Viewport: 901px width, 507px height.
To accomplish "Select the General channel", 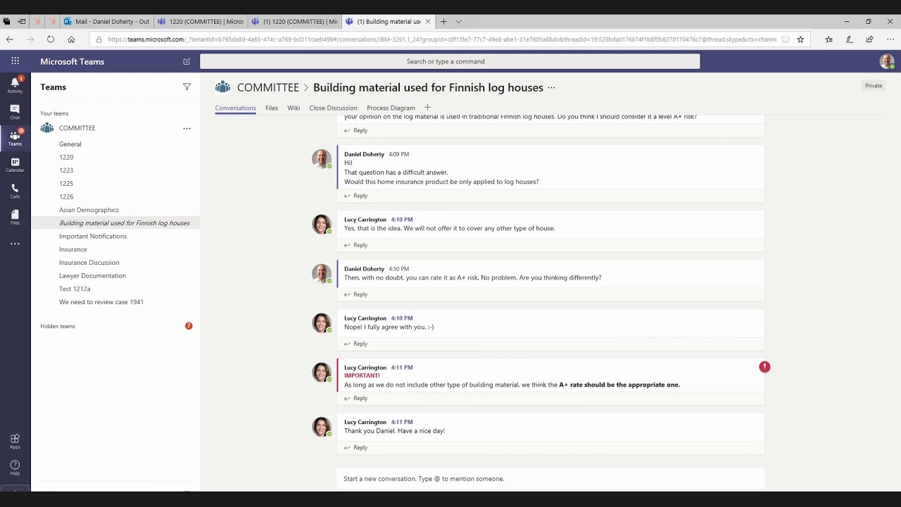I will pos(70,144).
